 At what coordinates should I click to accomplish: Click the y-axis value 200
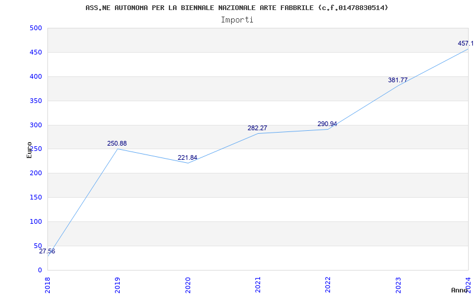pos(36,173)
